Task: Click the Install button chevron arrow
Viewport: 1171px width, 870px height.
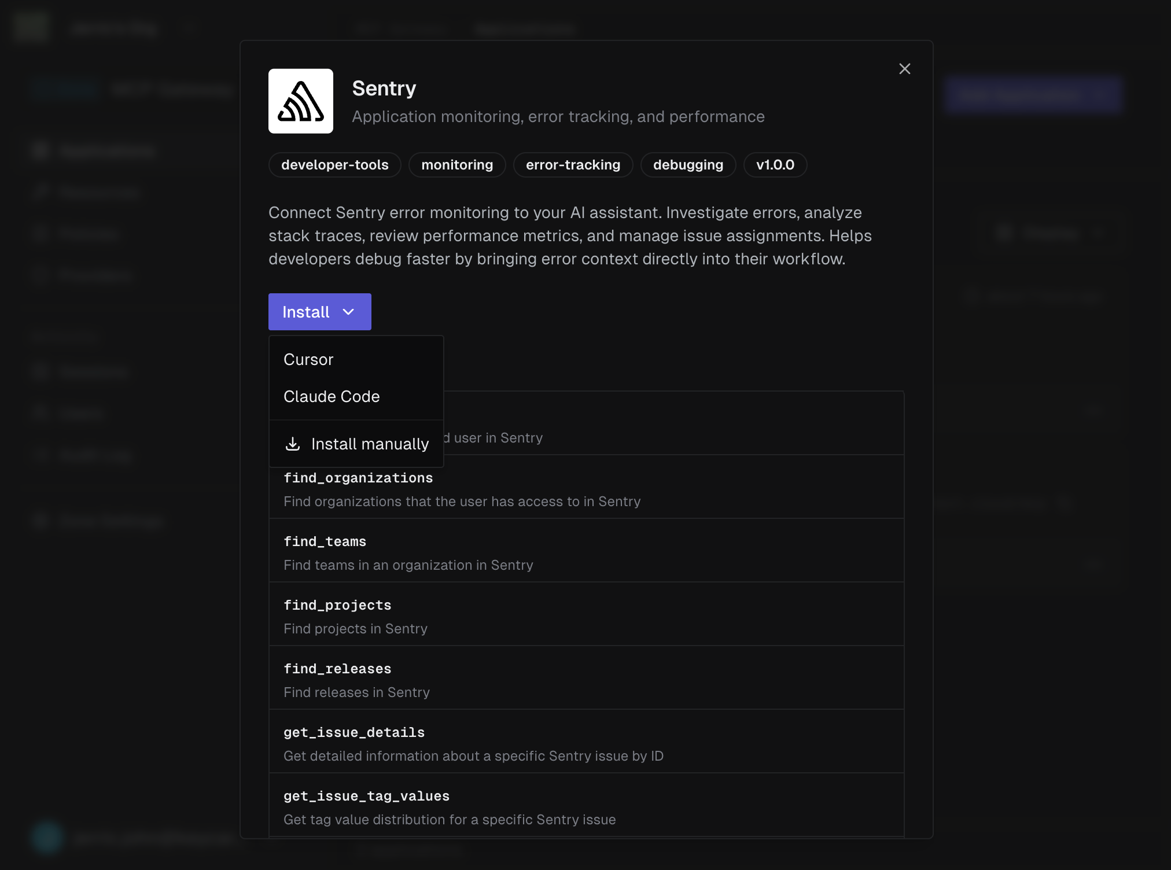Action: click(x=348, y=312)
